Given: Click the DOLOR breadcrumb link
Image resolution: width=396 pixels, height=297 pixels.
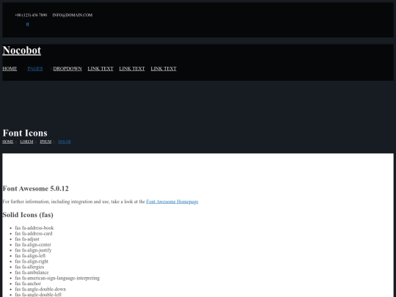Looking at the screenshot, I should click(65, 142).
